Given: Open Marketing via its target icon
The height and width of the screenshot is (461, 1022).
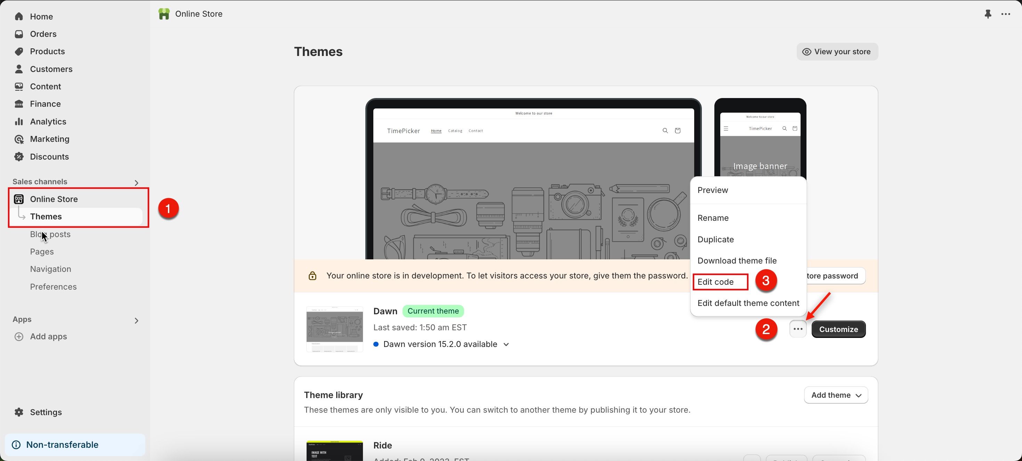Looking at the screenshot, I should click(19, 139).
